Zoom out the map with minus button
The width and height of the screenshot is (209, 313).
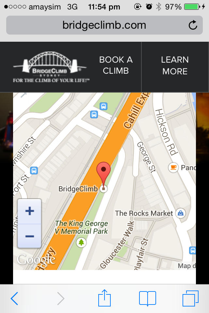pyautogui.click(x=30, y=236)
